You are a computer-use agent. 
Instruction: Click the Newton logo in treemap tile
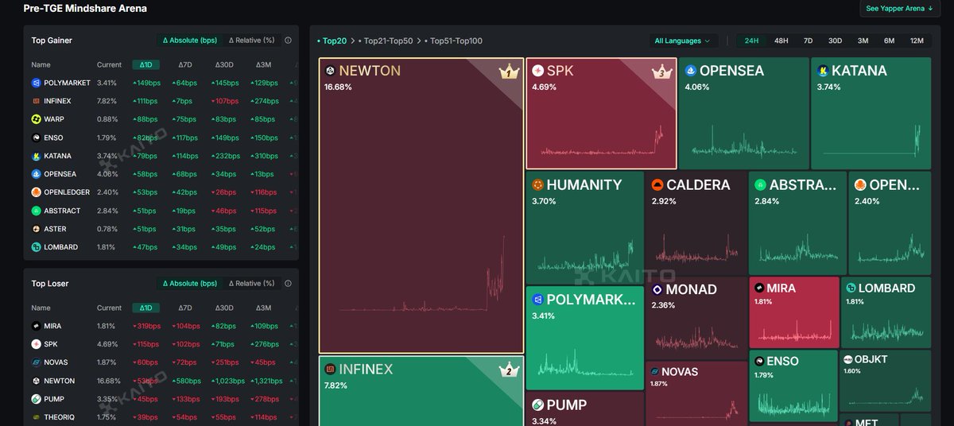[x=330, y=71]
